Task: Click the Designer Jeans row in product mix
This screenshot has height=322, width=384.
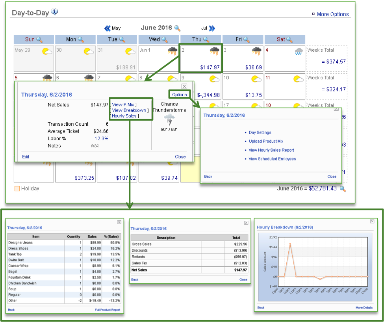Action: 64,243
